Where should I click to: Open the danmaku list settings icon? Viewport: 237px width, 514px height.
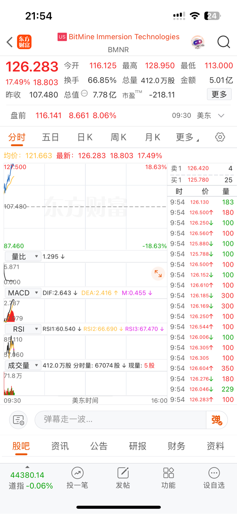(x=19, y=420)
